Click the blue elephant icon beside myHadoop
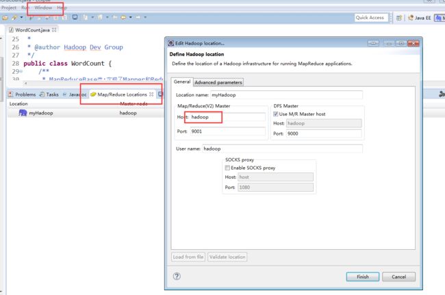 23,113
